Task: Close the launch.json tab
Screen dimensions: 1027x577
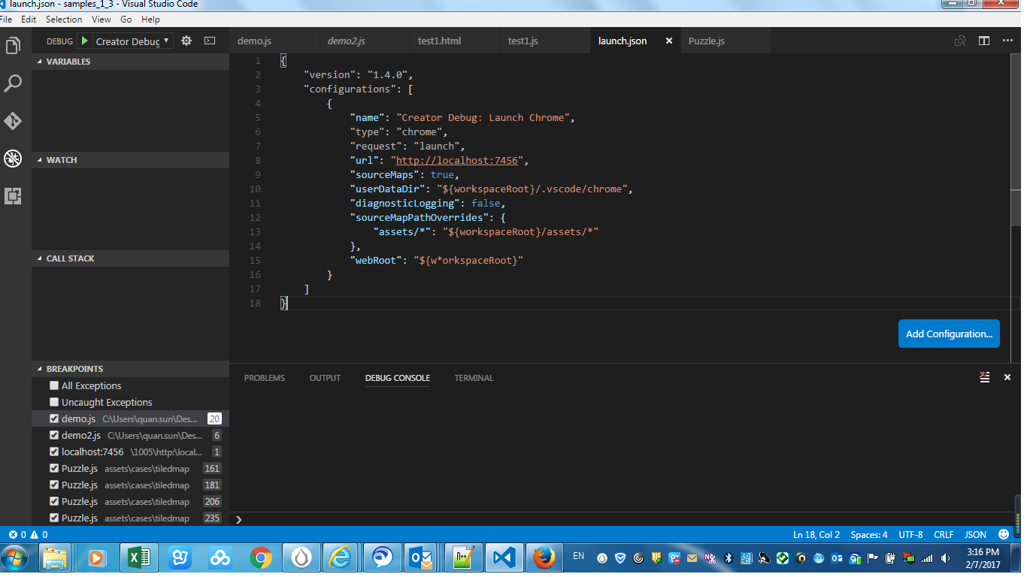Action: [x=669, y=41]
